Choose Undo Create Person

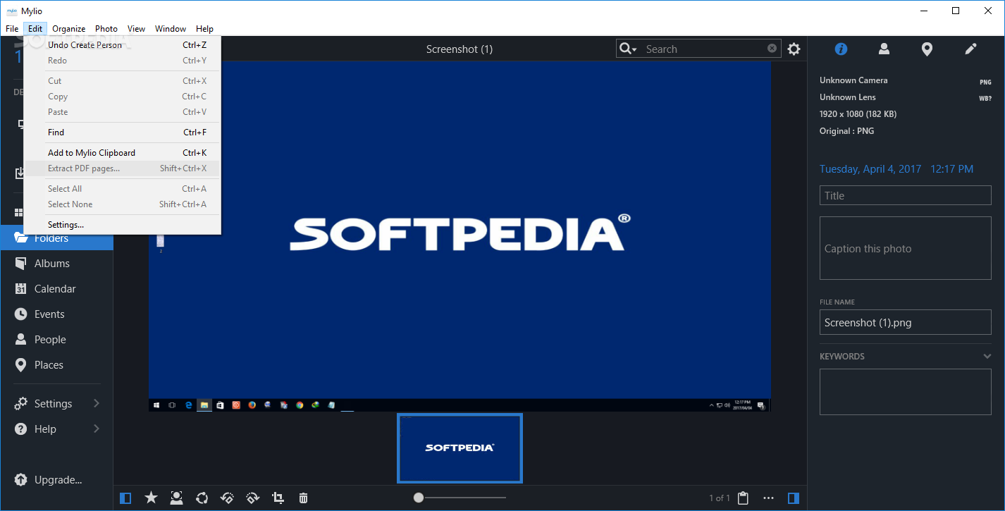[x=122, y=45]
